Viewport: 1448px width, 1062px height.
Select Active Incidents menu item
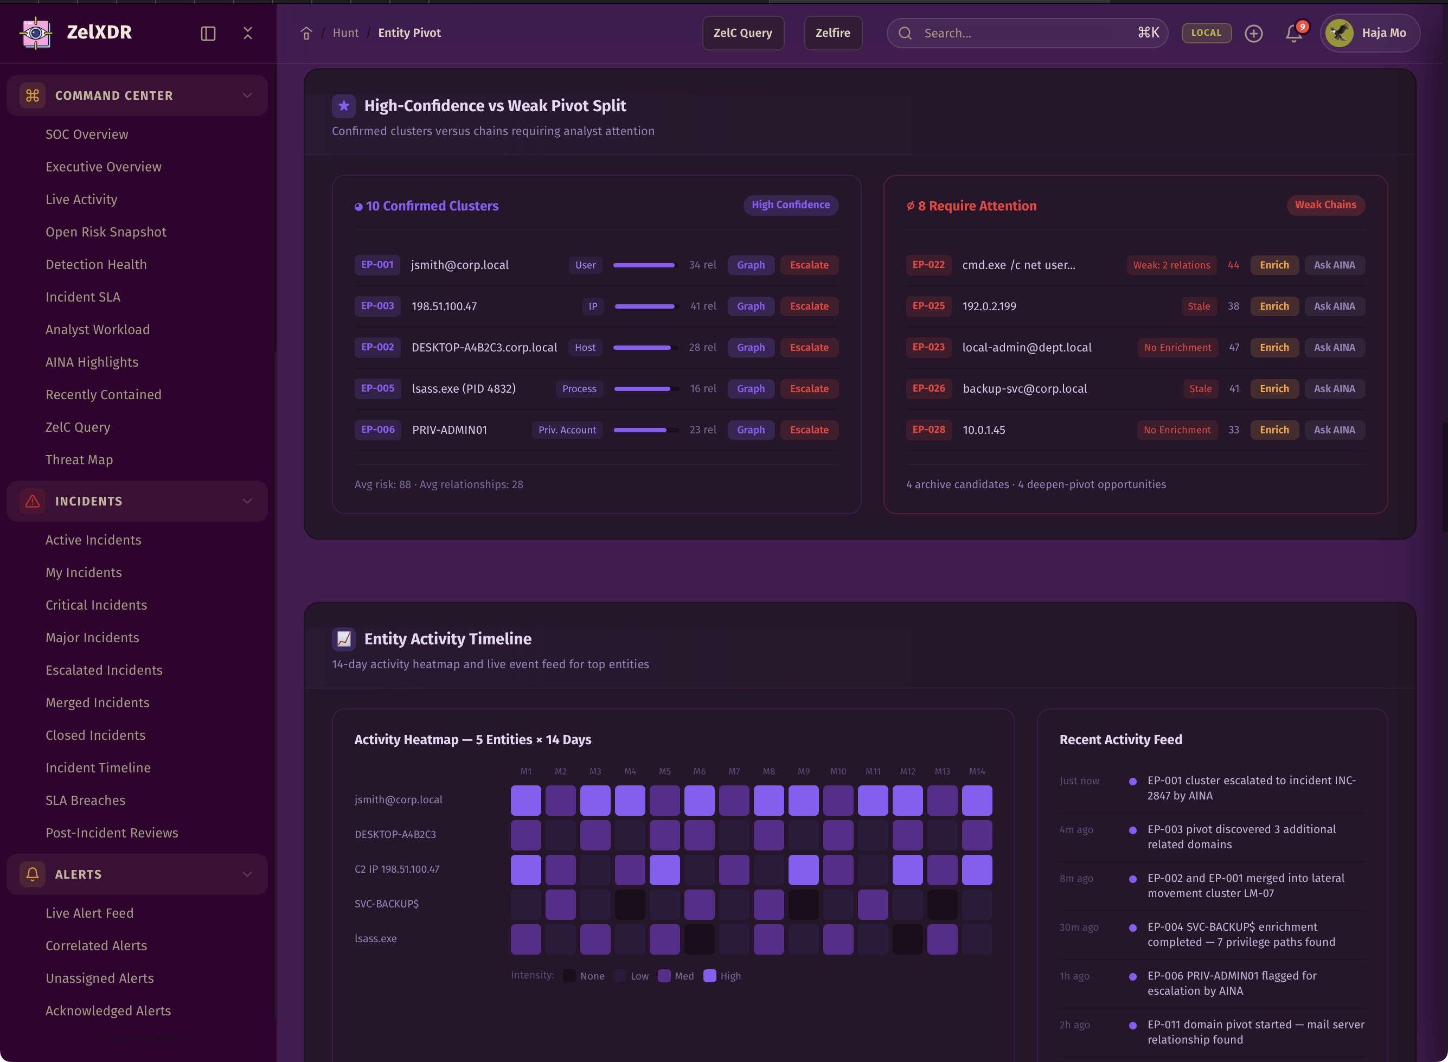coord(93,540)
